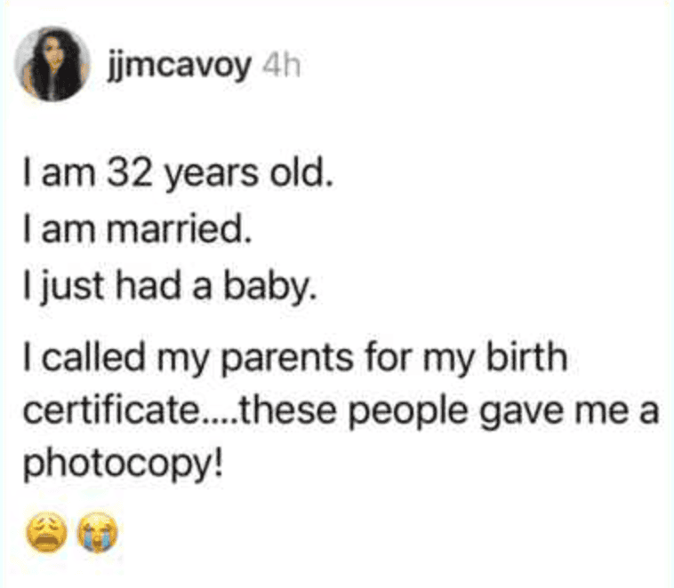The image size is (674, 588).
Task: Click the line "certificate....these people gave me a"
Action: (340, 411)
